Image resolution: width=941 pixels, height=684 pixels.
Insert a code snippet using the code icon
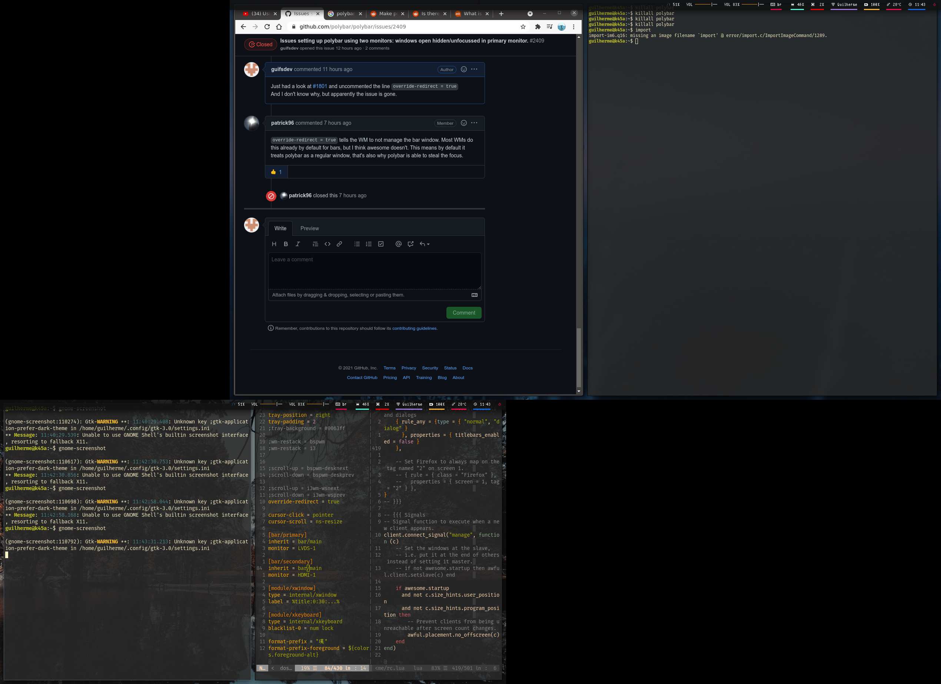327,244
